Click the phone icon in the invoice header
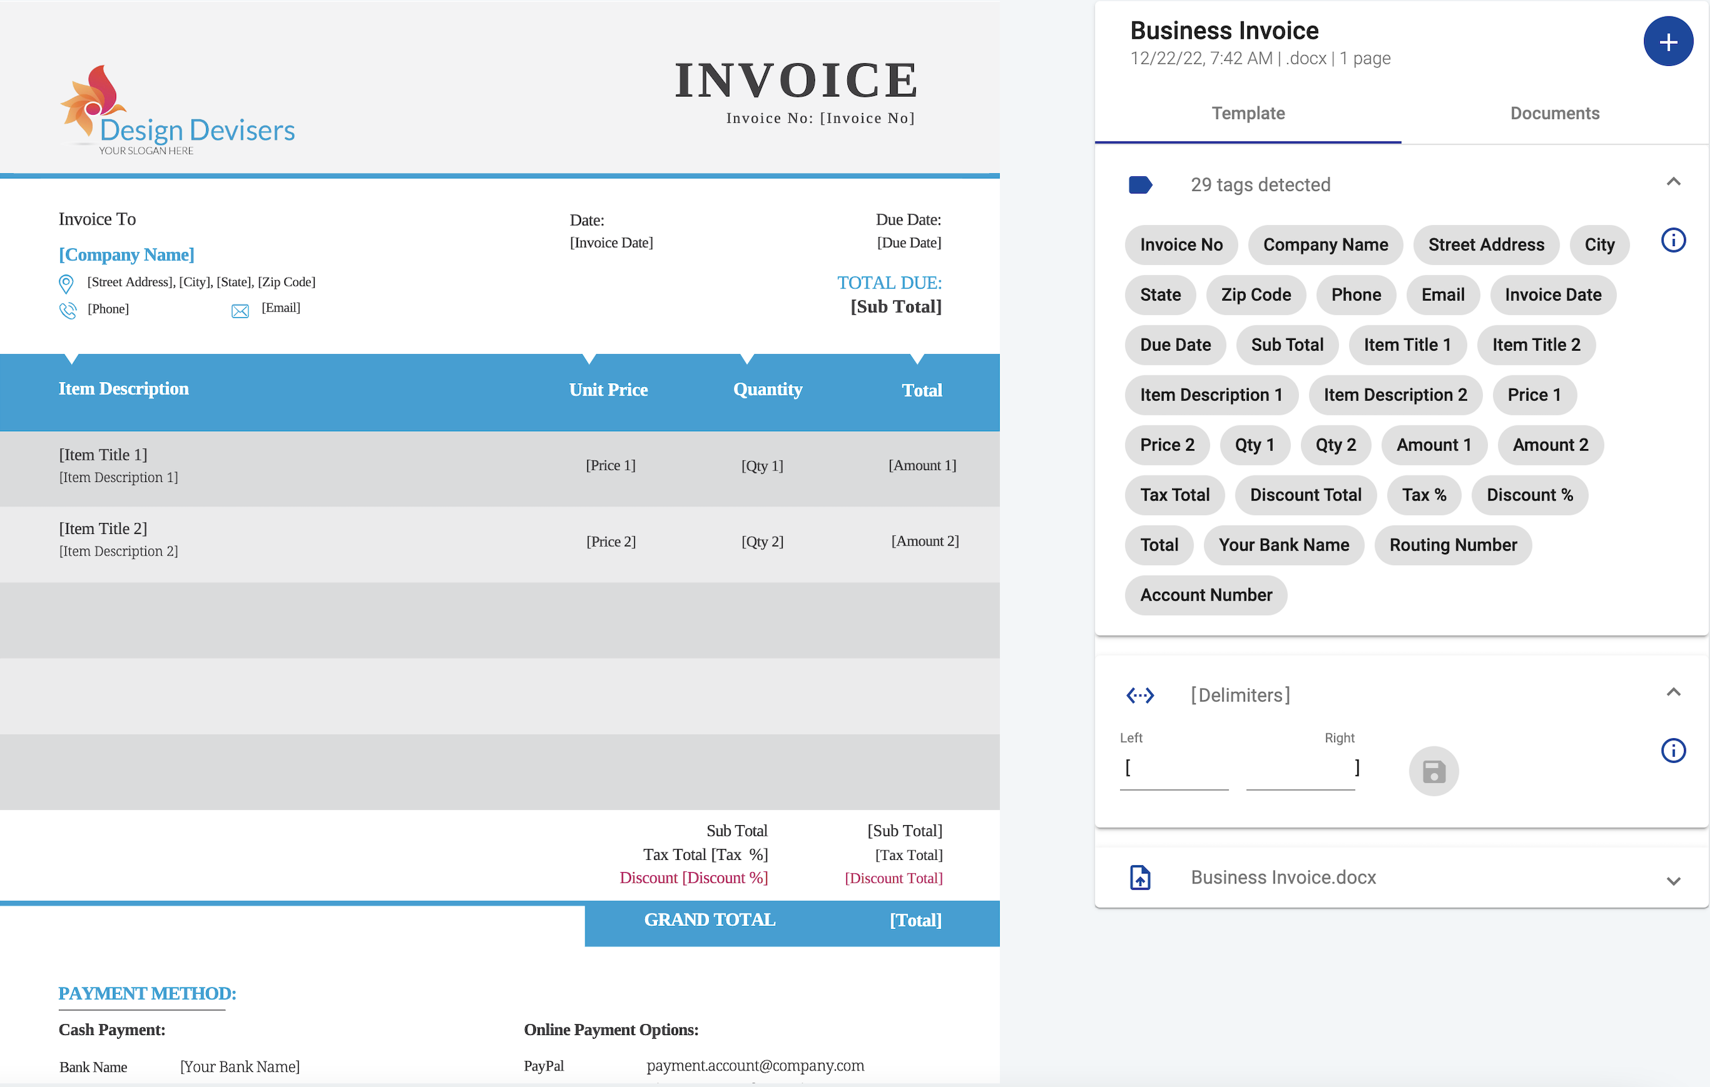Viewport: 1710px width, 1087px height. coord(68,309)
